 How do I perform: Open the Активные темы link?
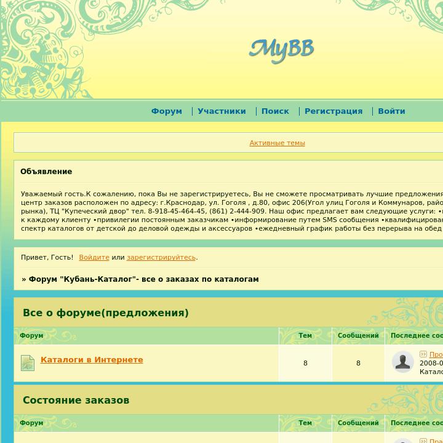[x=277, y=143]
